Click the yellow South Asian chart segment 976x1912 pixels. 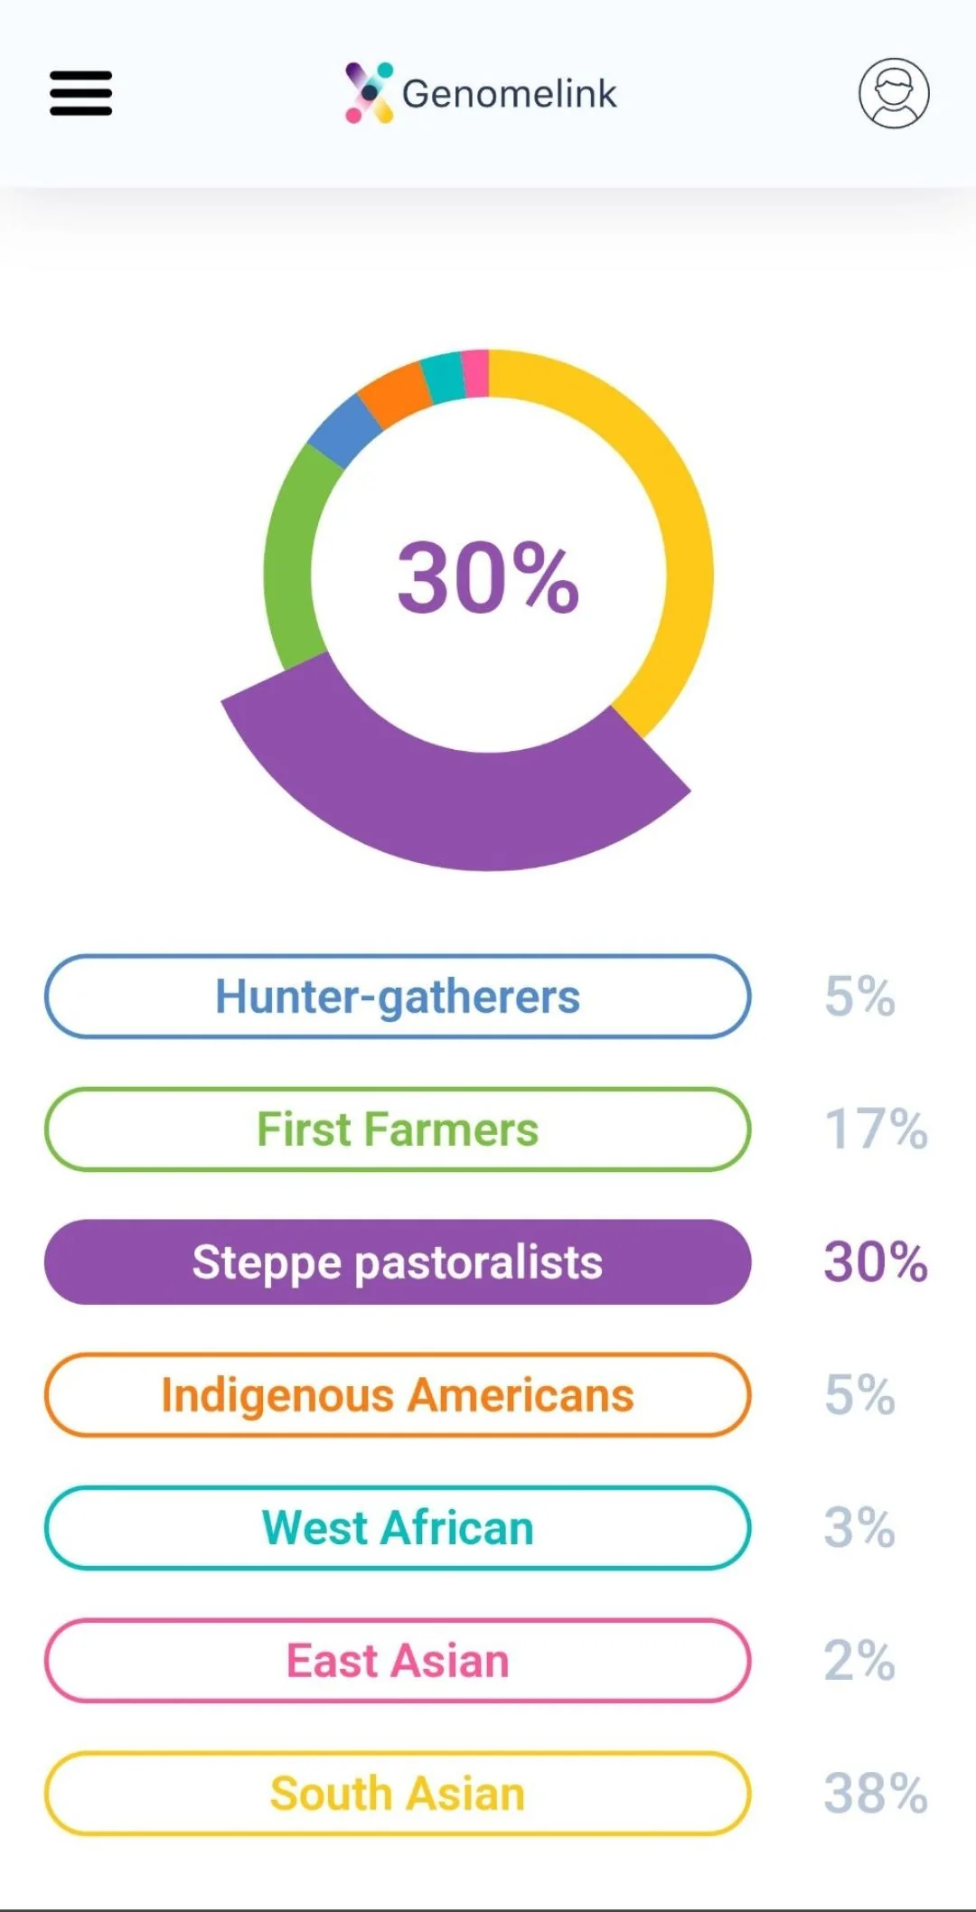(x=673, y=506)
